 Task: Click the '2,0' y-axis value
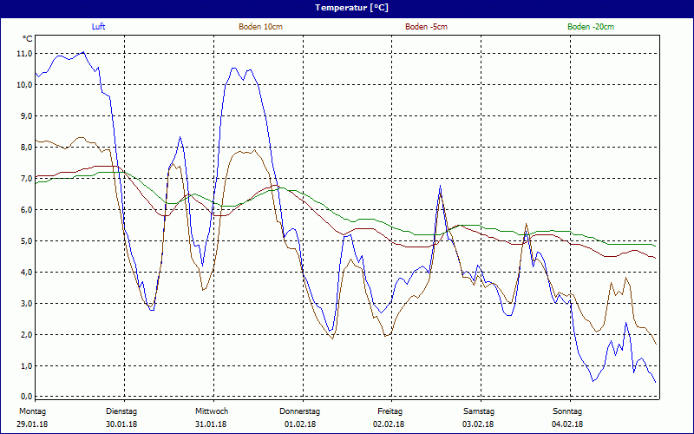26,334
